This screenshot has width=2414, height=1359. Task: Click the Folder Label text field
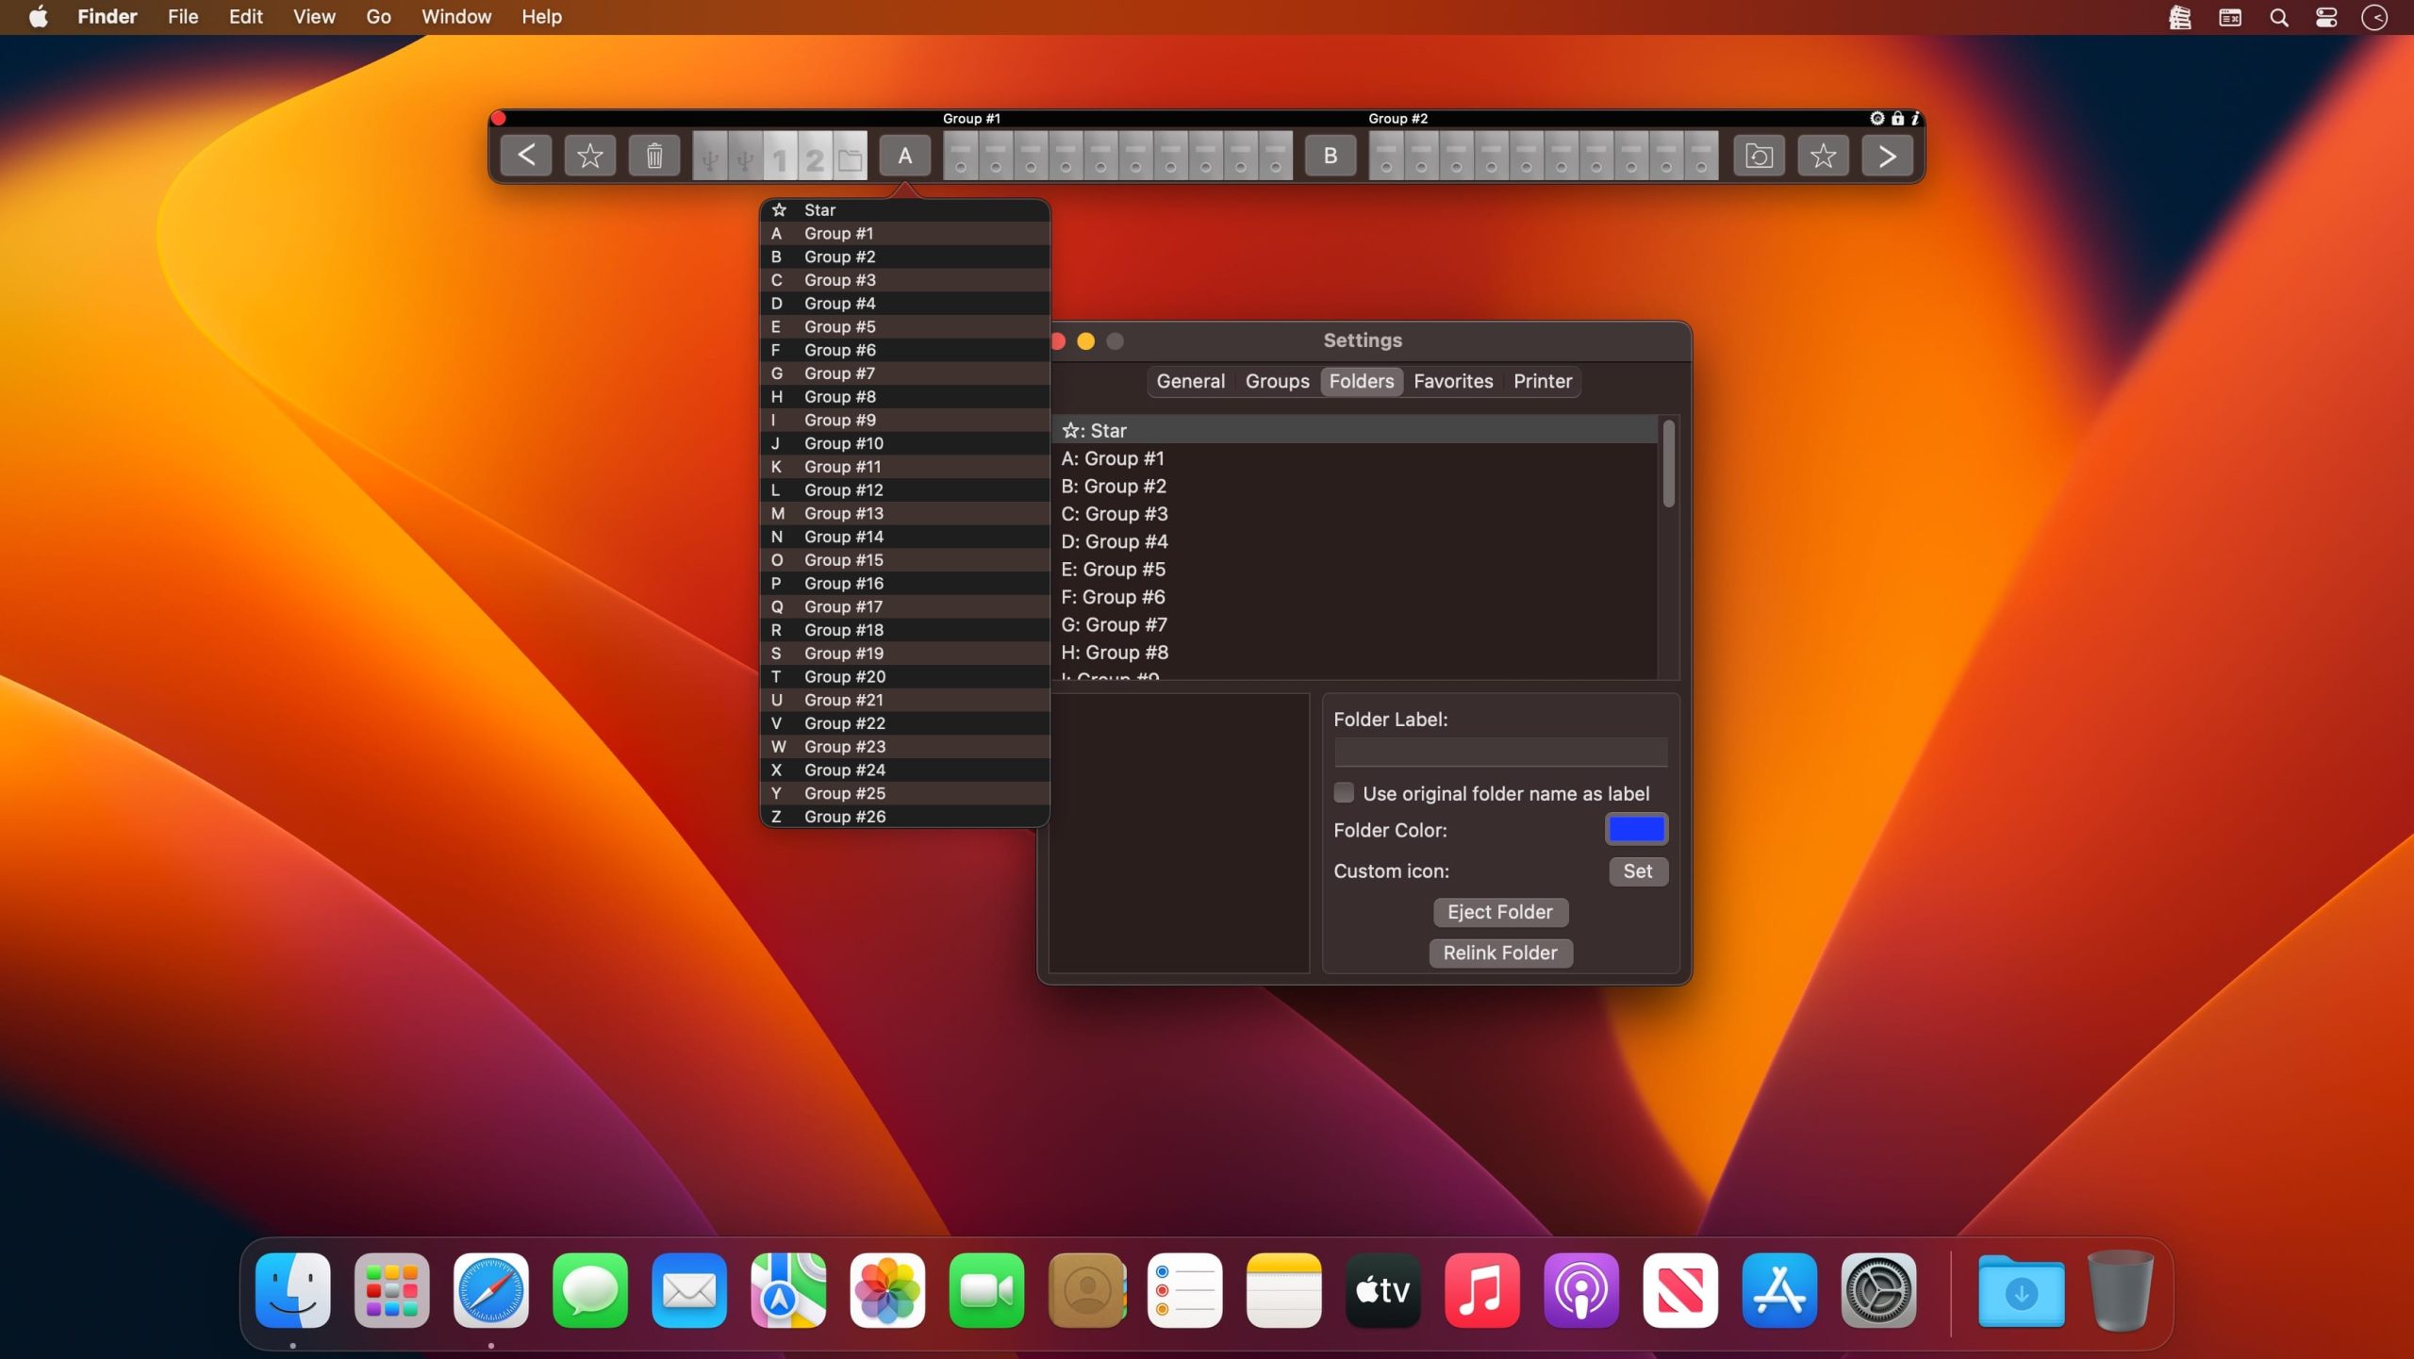[x=1499, y=752]
